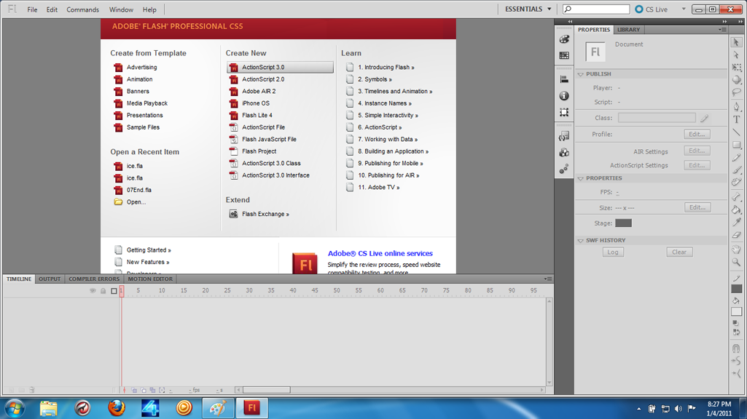Show hidden system tray icons arrow
This screenshot has width=747, height=419.
click(639, 409)
